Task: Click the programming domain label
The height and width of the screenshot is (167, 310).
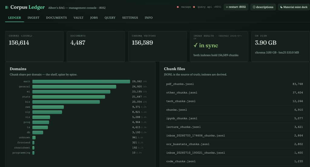Action: click(x=21, y=153)
